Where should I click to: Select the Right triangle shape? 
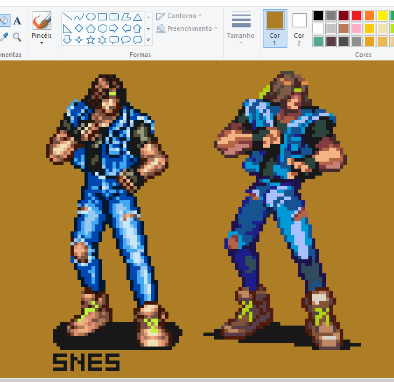tap(68, 28)
